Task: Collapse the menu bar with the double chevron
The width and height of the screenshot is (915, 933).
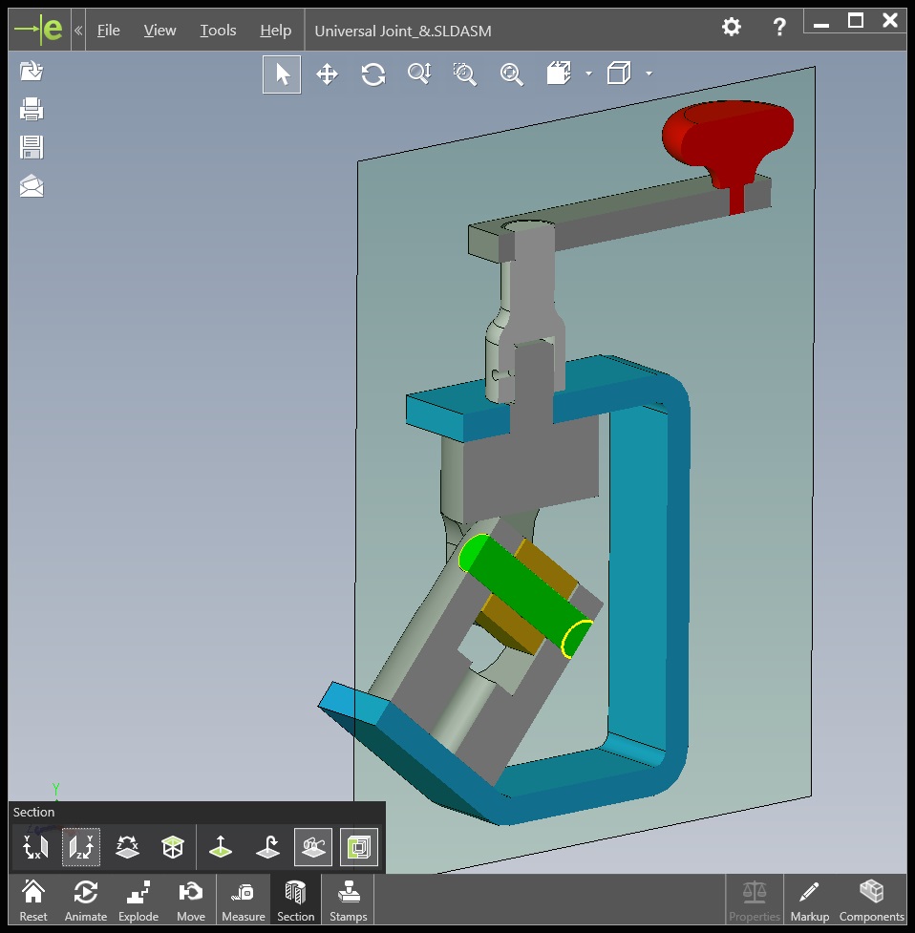Action: pyautogui.click(x=78, y=31)
